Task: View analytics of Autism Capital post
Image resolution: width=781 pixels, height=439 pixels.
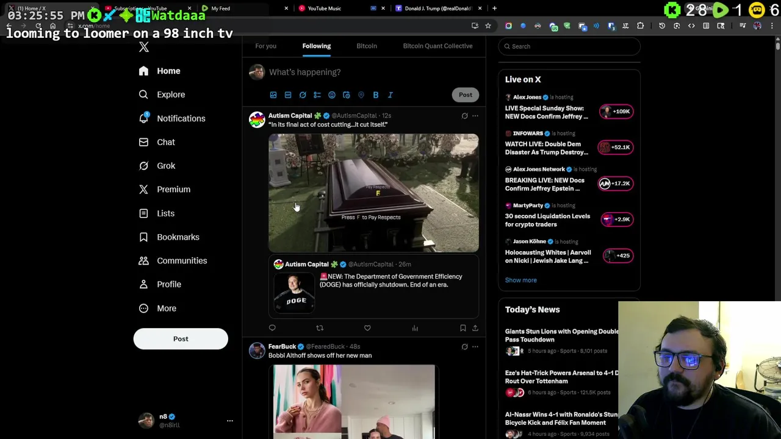Action: 415,328
